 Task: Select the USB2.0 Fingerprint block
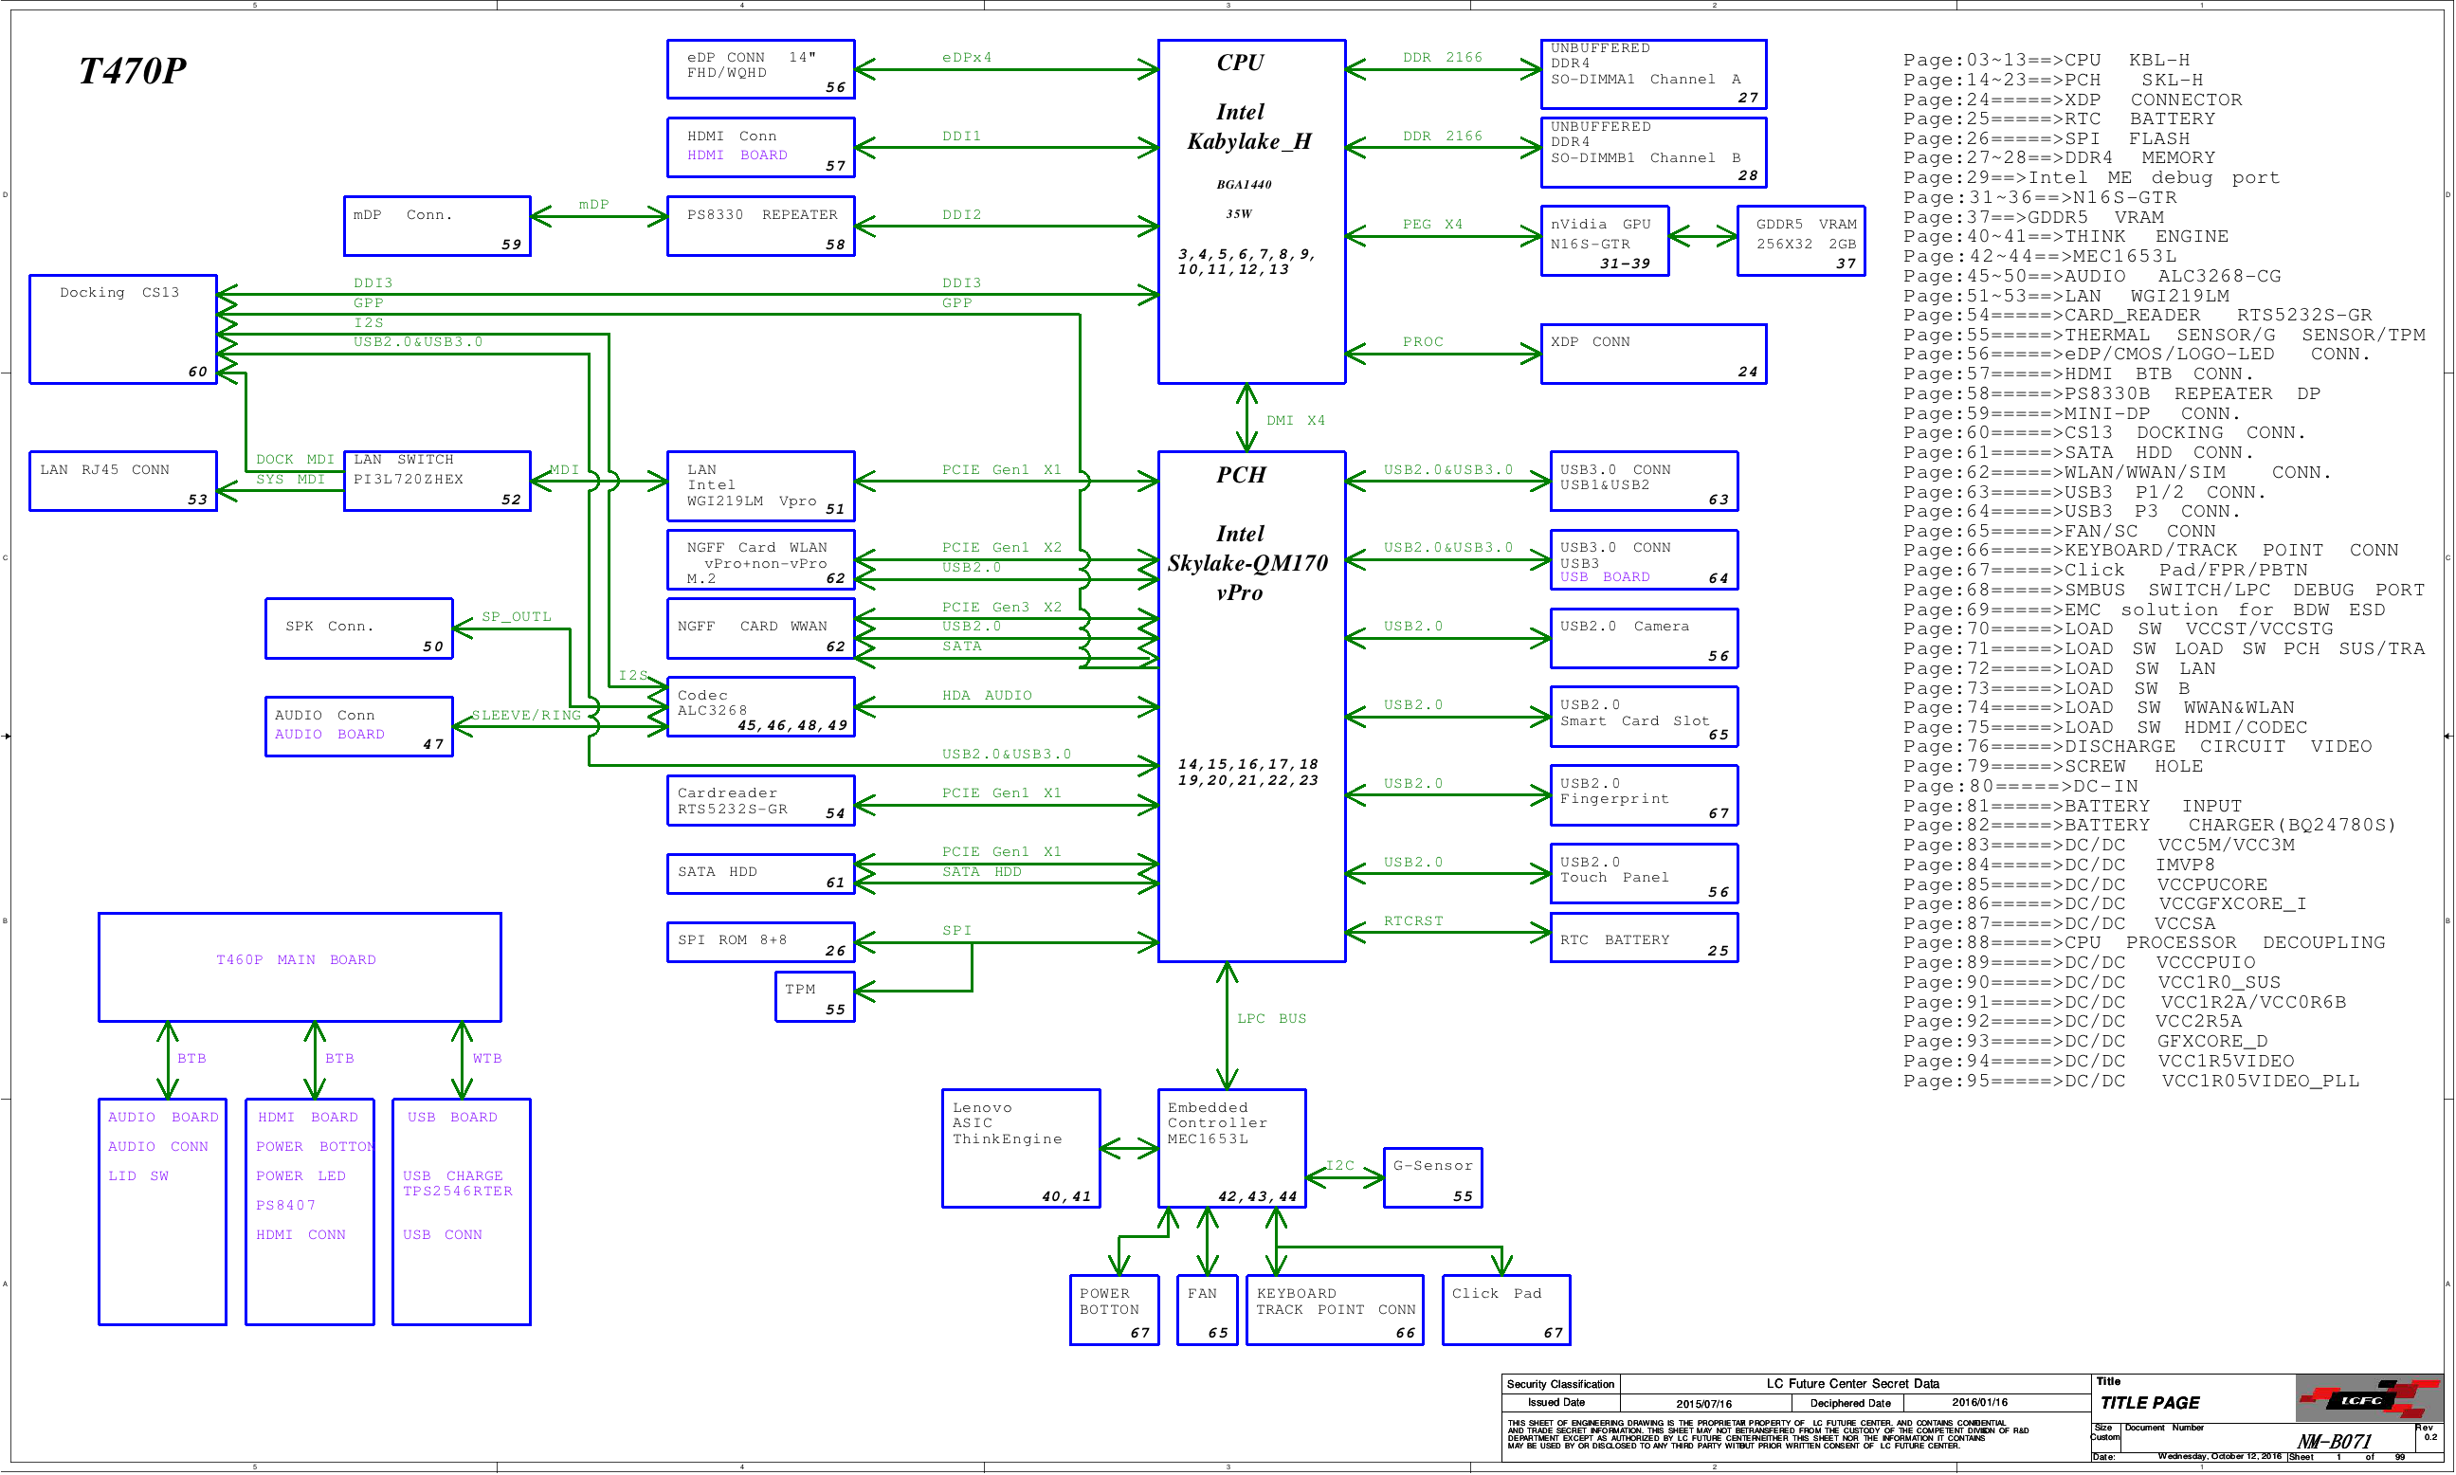pos(1643,795)
